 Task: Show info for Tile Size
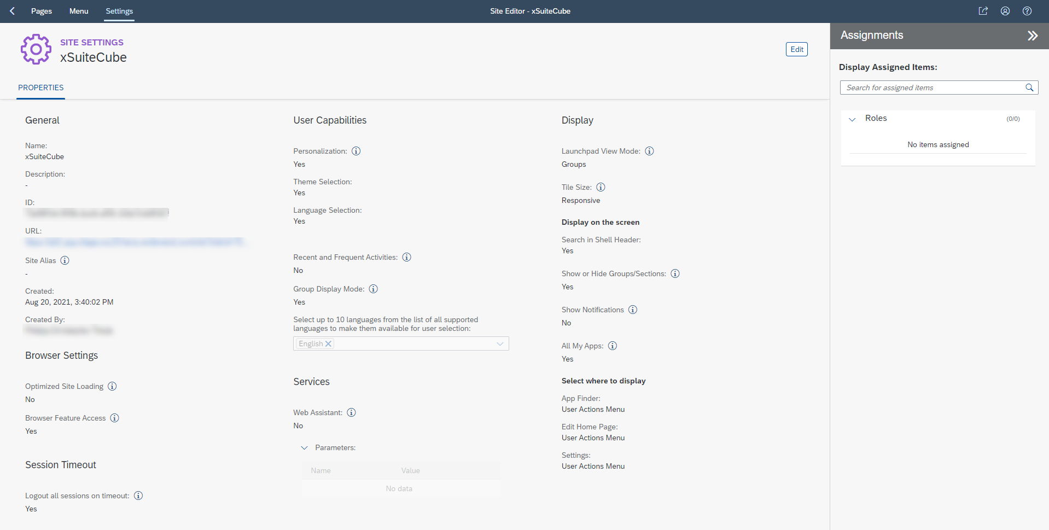click(x=601, y=187)
